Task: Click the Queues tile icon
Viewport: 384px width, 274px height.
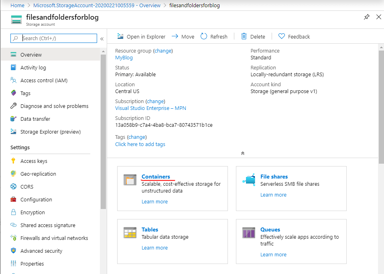Action: click(x=249, y=233)
